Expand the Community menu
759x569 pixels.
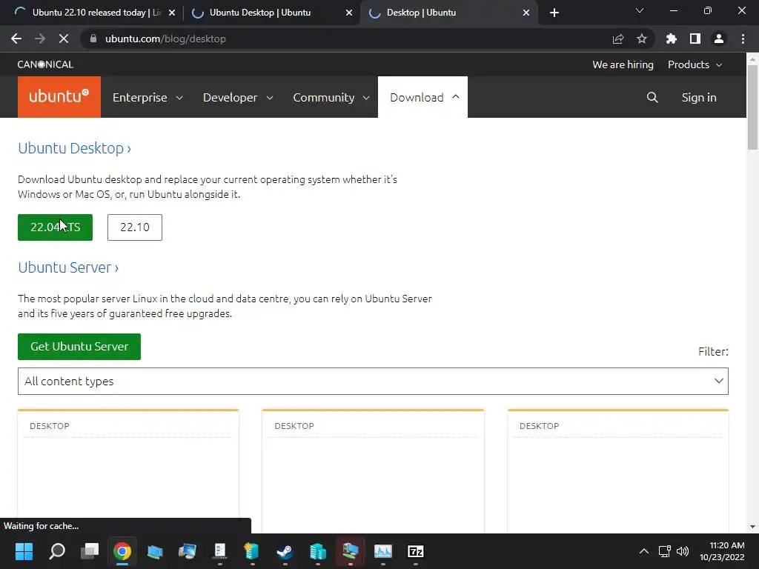tap(331, 97)
